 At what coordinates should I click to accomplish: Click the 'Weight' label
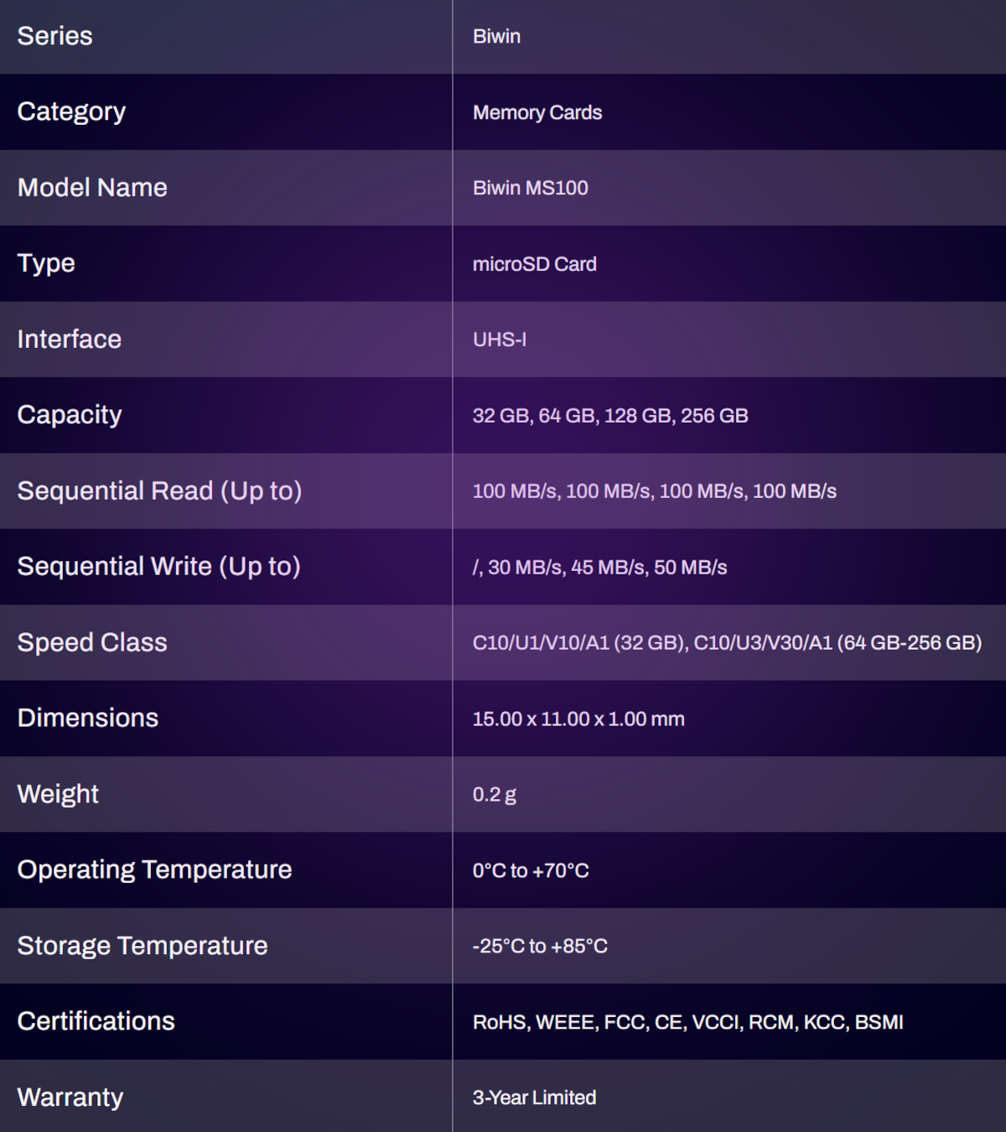58,795
